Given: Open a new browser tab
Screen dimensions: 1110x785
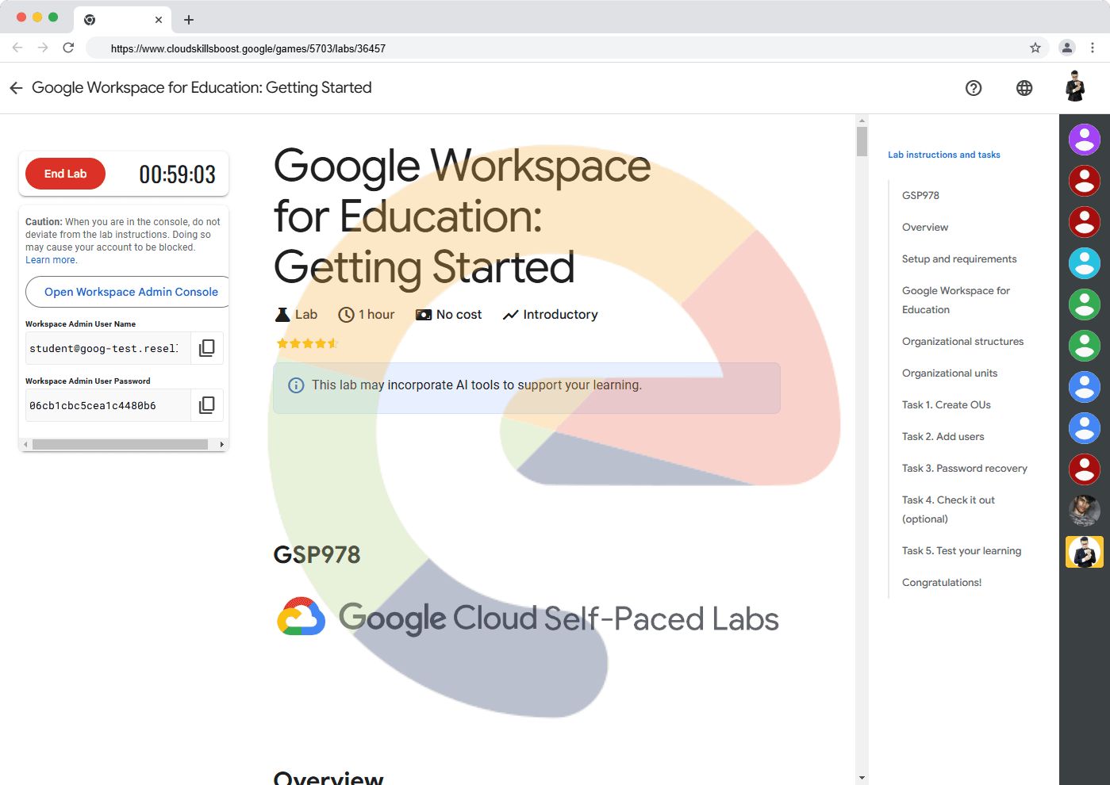Looking at the screenshot, I should [189, 20].
